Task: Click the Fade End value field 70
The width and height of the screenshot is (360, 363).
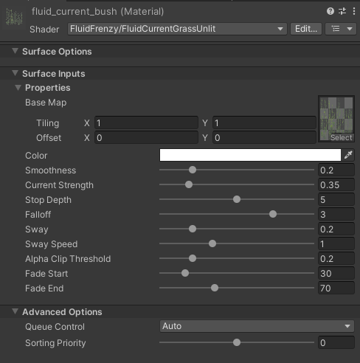Action: [336, 288]
